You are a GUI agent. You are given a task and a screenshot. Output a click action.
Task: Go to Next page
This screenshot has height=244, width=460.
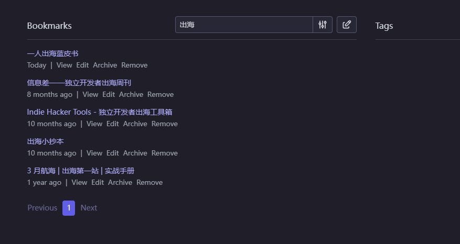click(x=89, y=208)
